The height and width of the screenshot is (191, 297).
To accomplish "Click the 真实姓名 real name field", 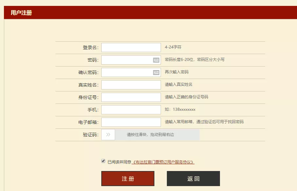I will (131, 85).
